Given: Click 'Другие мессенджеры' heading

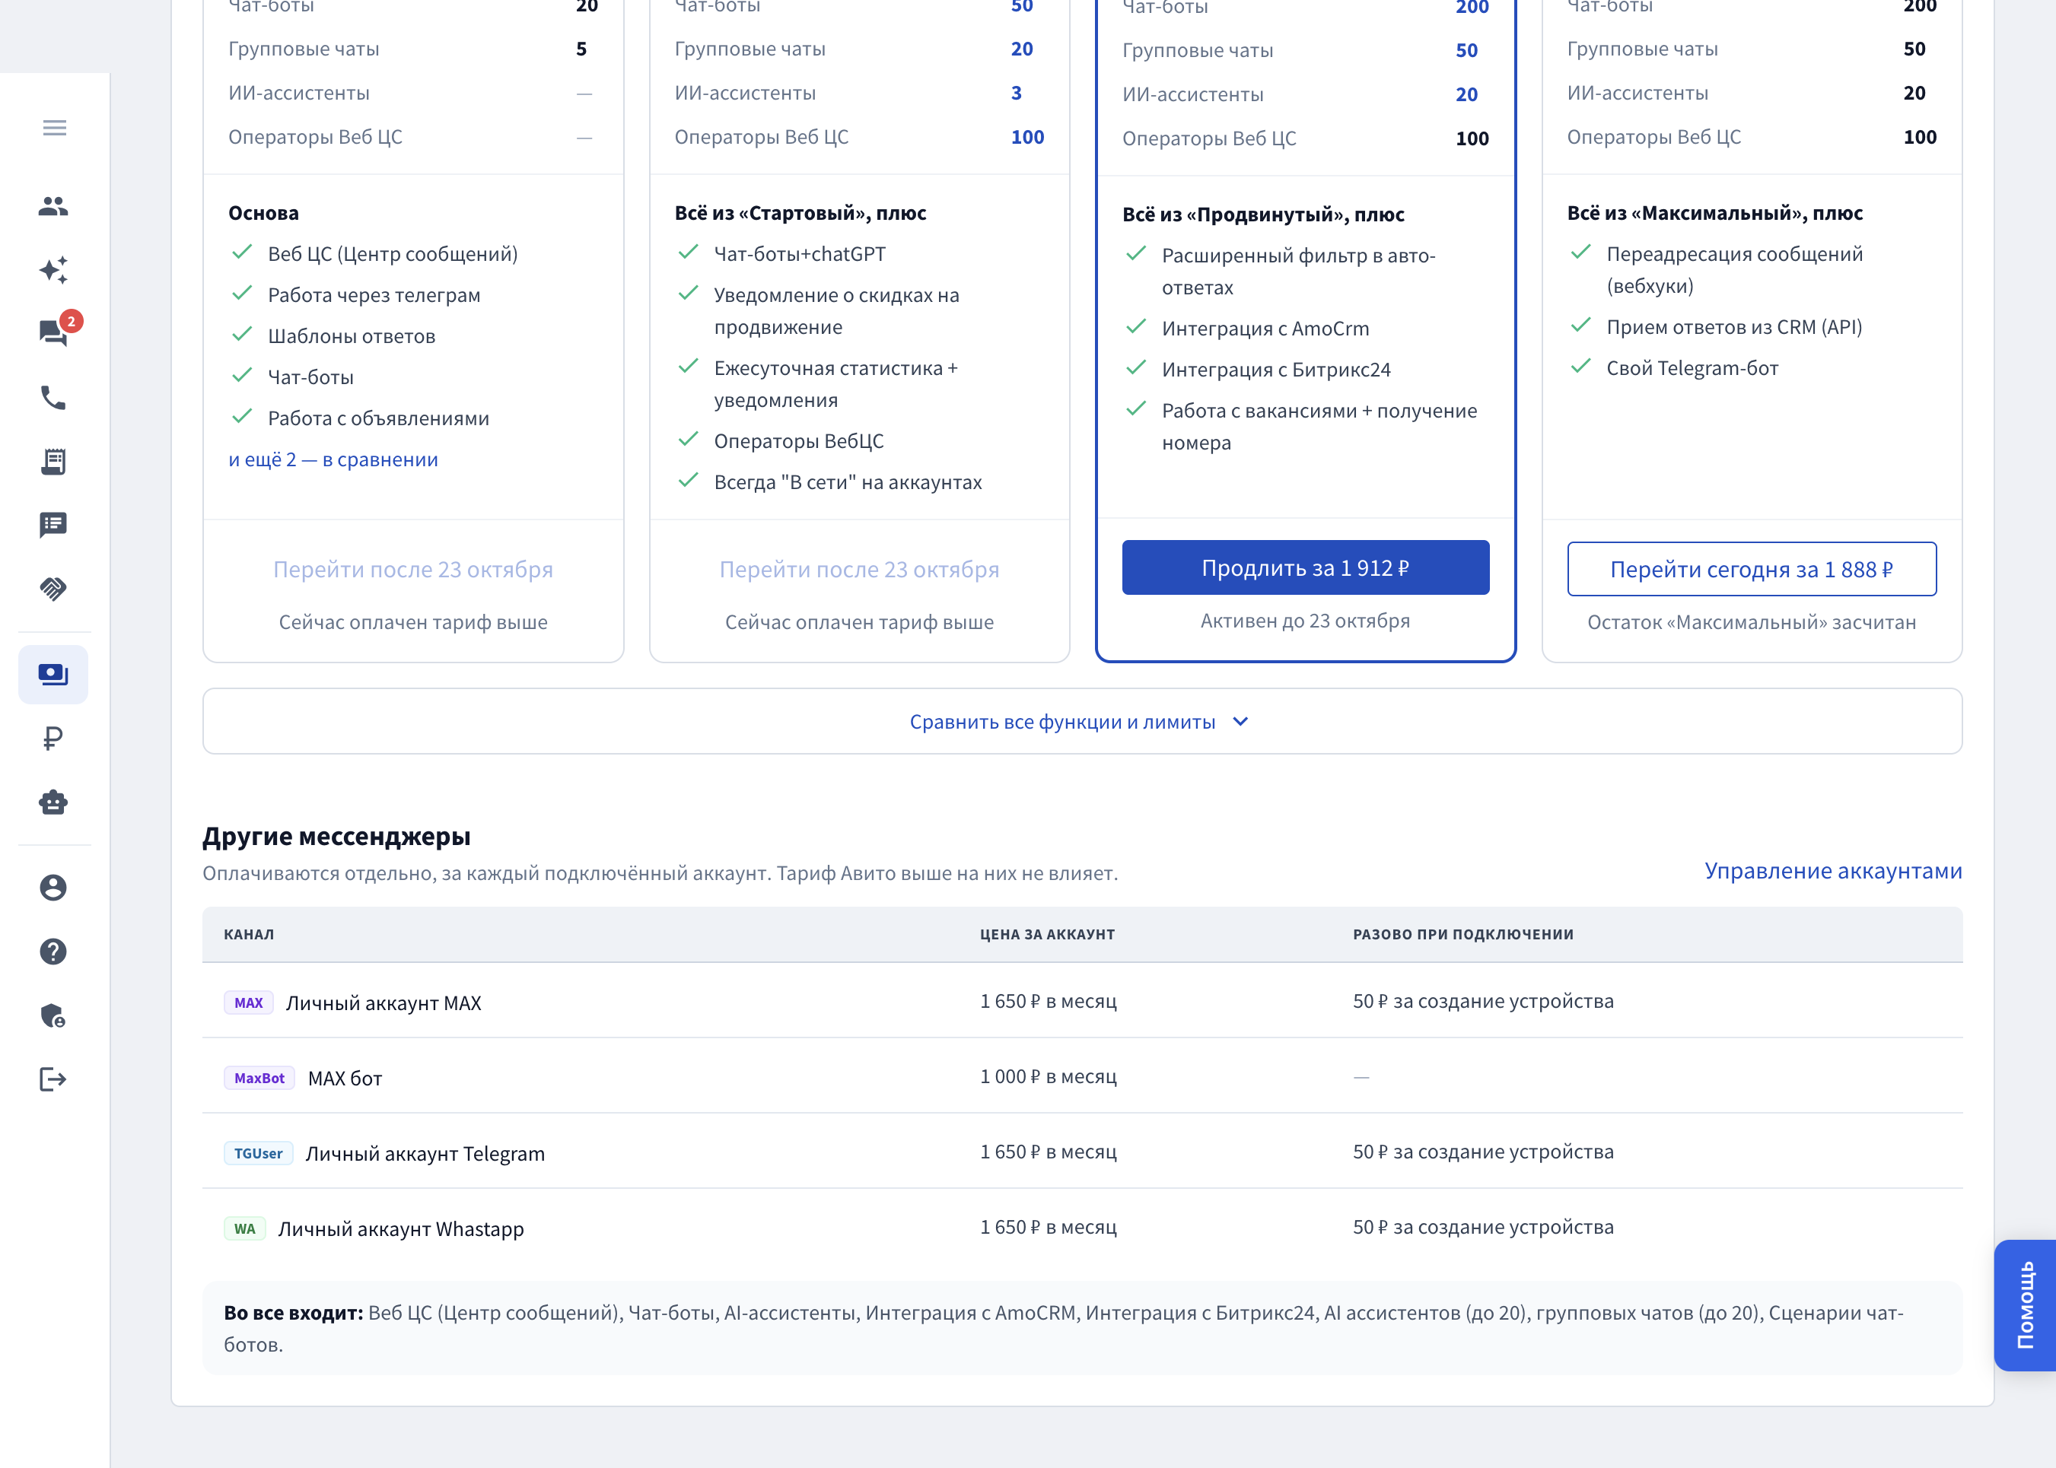Looking at the screenshot, I should click(x=336, y=836).
